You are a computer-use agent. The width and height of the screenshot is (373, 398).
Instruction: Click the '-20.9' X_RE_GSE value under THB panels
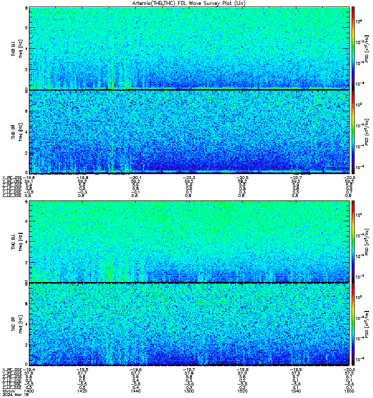point(348,178)
